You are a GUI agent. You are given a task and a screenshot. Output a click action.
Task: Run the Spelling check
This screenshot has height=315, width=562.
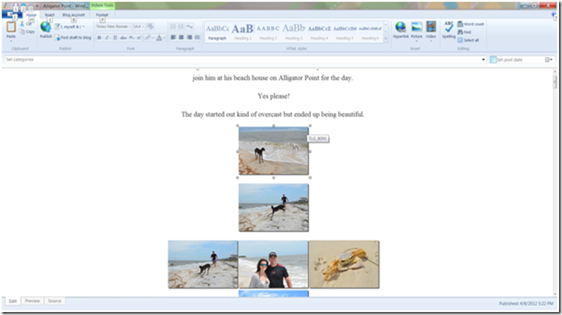[449, 30]
